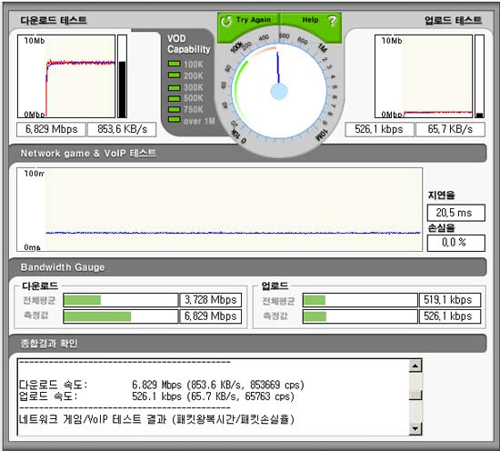Click the 6.829 Mbps download speed field

(51, 129)
